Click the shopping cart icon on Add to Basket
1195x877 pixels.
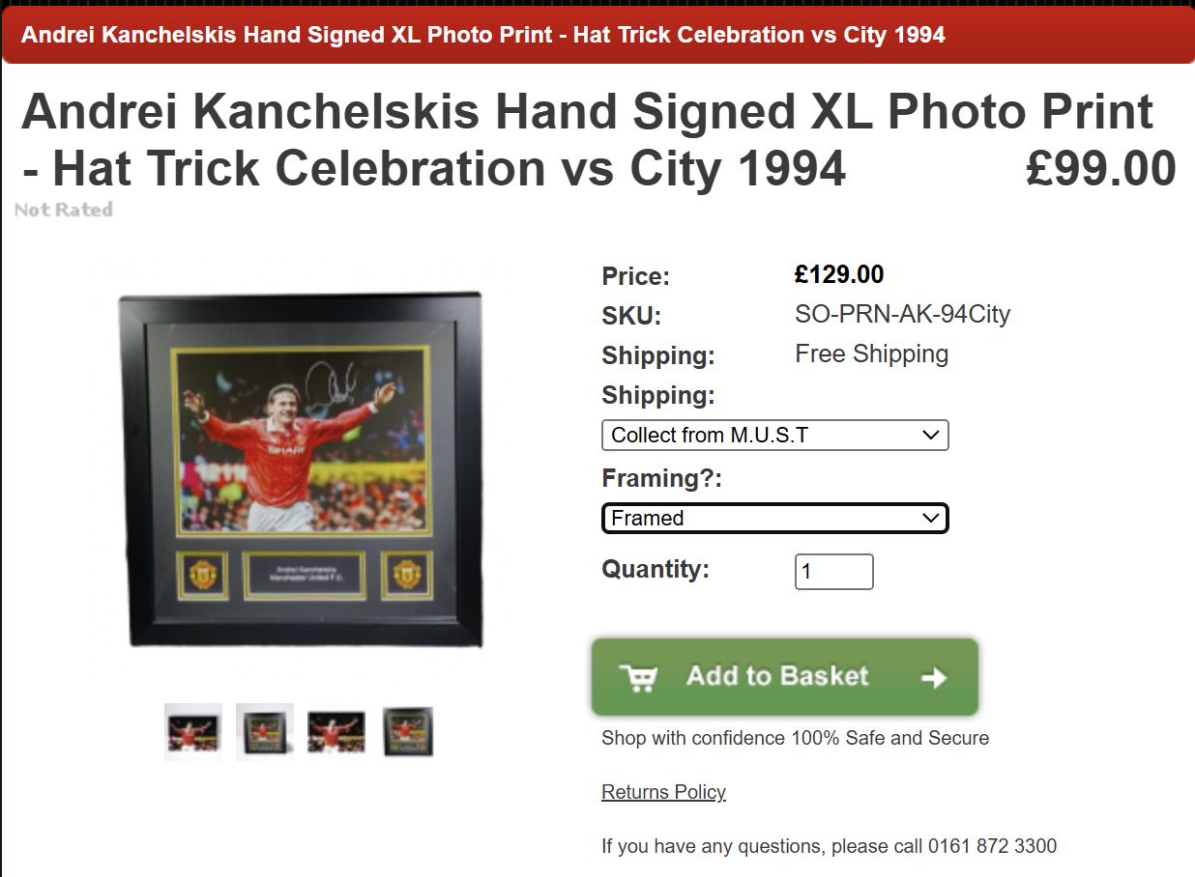(638, 677)
